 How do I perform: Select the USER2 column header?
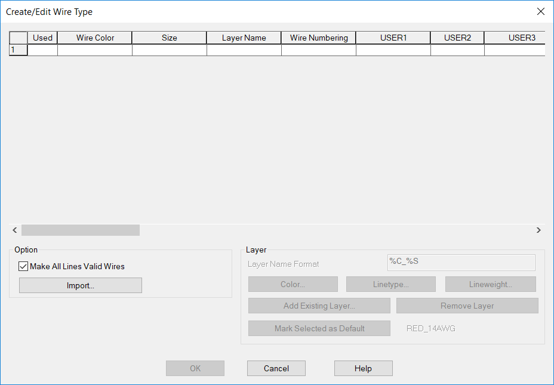point(457,38)
